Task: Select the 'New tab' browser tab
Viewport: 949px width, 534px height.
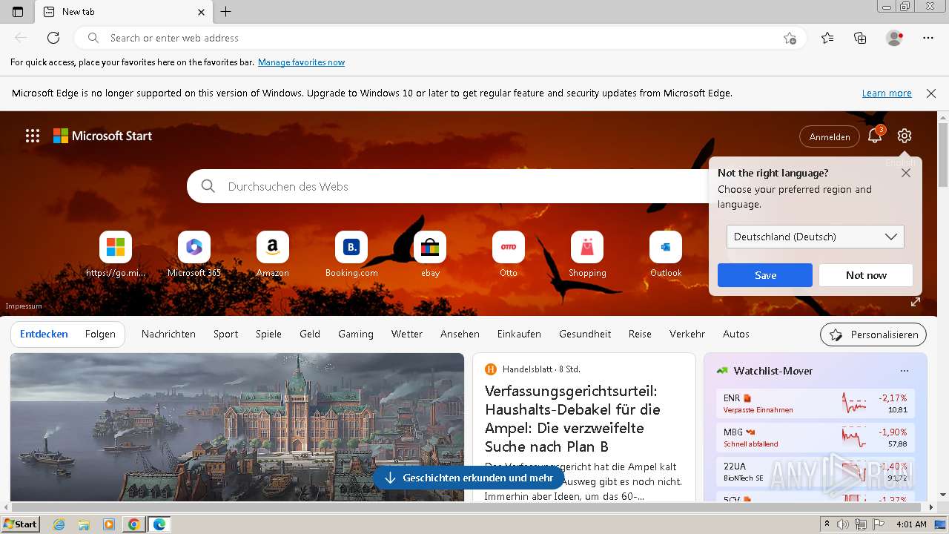Action: [x=122, y=12]
